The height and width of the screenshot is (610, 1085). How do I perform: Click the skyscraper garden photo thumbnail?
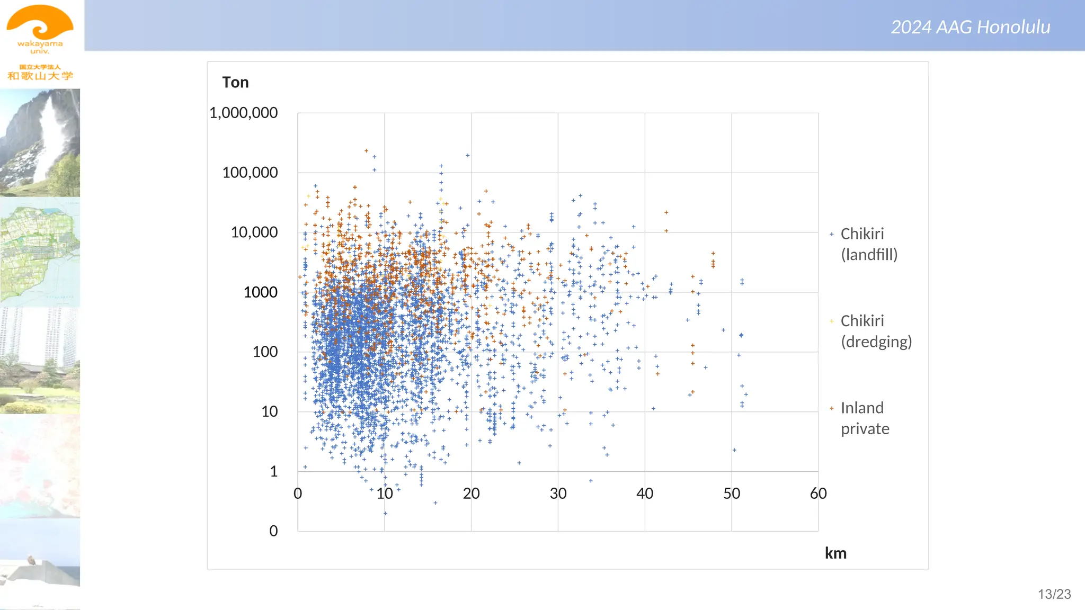click(40, 361)
